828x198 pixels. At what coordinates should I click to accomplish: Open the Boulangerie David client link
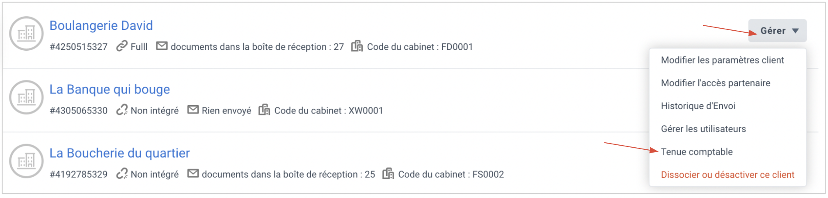[x=101, y=25]
